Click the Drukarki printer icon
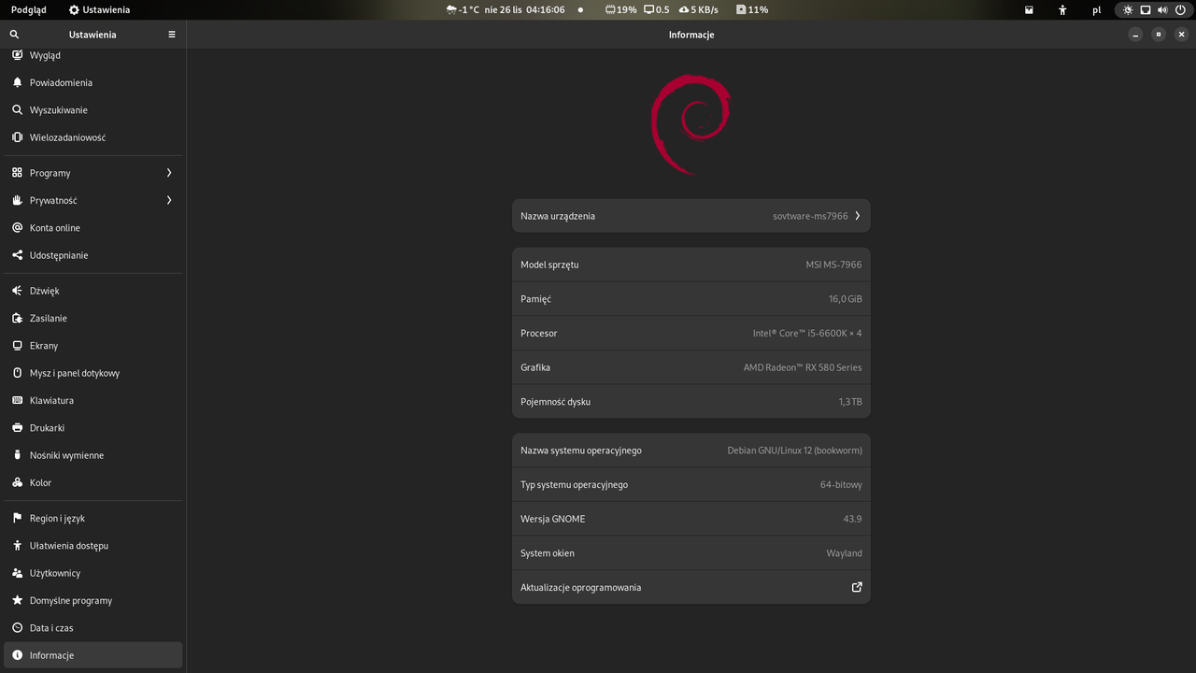The width and height of the screenshot is (1196, 673). [x=17, y=428]
